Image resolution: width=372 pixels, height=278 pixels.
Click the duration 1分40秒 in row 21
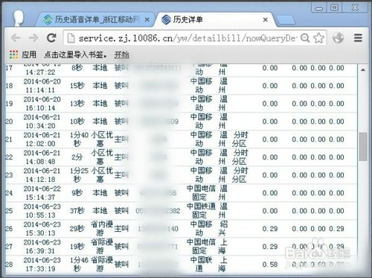[79, 139]
